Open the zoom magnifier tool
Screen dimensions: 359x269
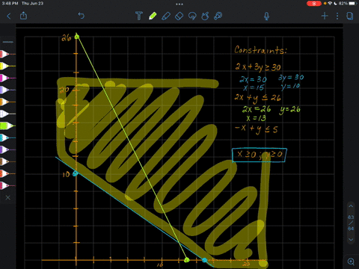coord(351,262)
